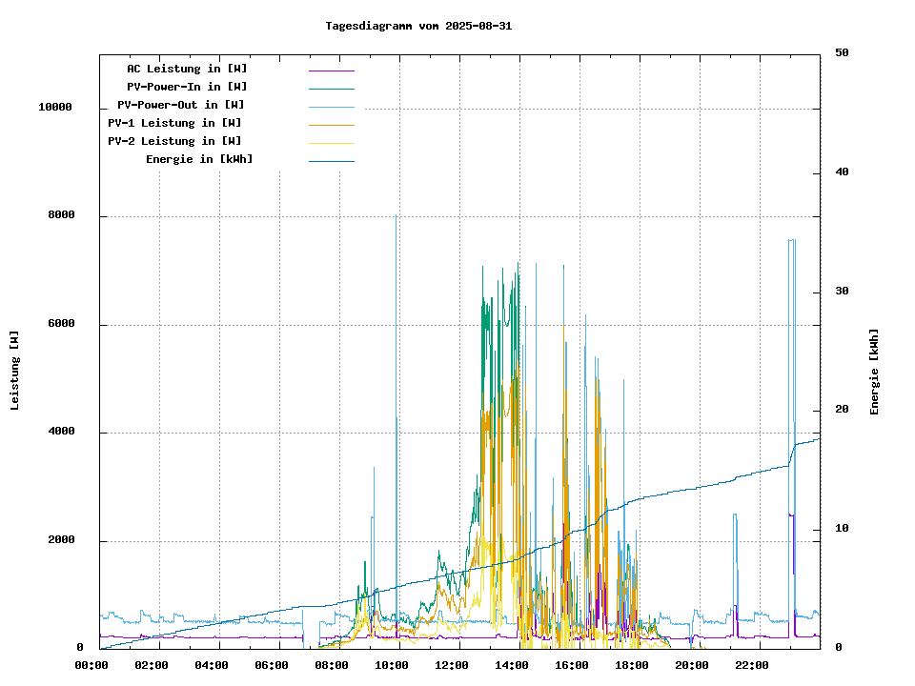Viewport: 915px width, 686px height.
Task: Select the Energie in [kWh] legend label
Action: coord(199,159)
